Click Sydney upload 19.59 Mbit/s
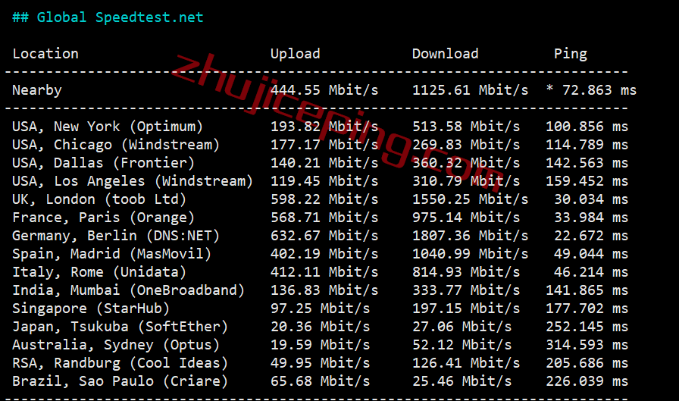The width and height of the screenshot is (679, 401). (x=321, y=345)
